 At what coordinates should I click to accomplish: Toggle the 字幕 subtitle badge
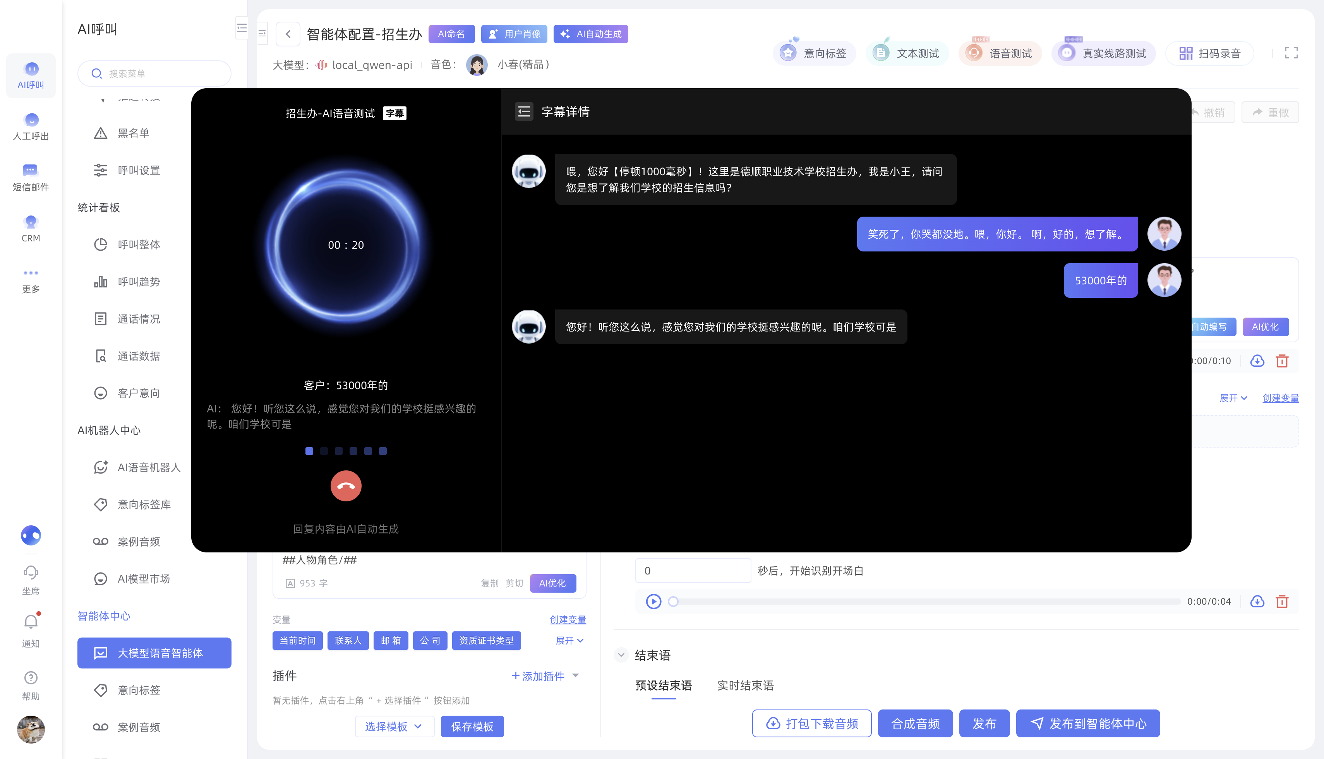click(394, 113)
